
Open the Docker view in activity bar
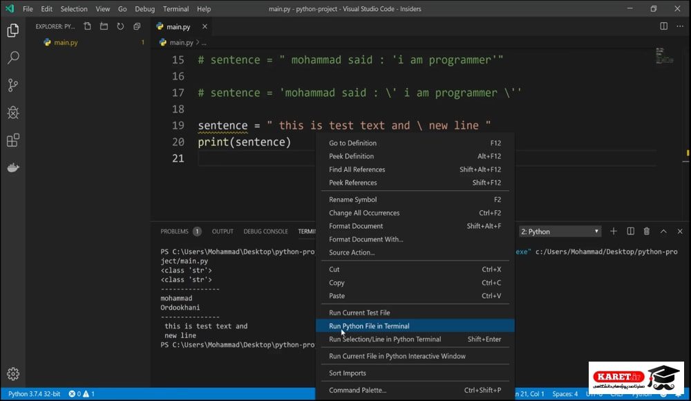click(13, 167)
